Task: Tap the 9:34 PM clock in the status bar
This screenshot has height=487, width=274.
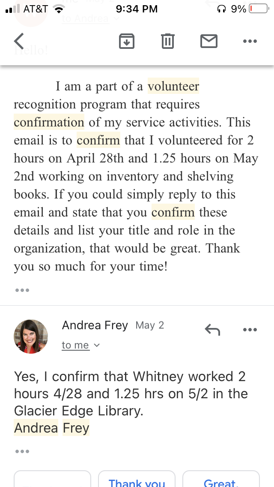Action: [x=137, y=9]
